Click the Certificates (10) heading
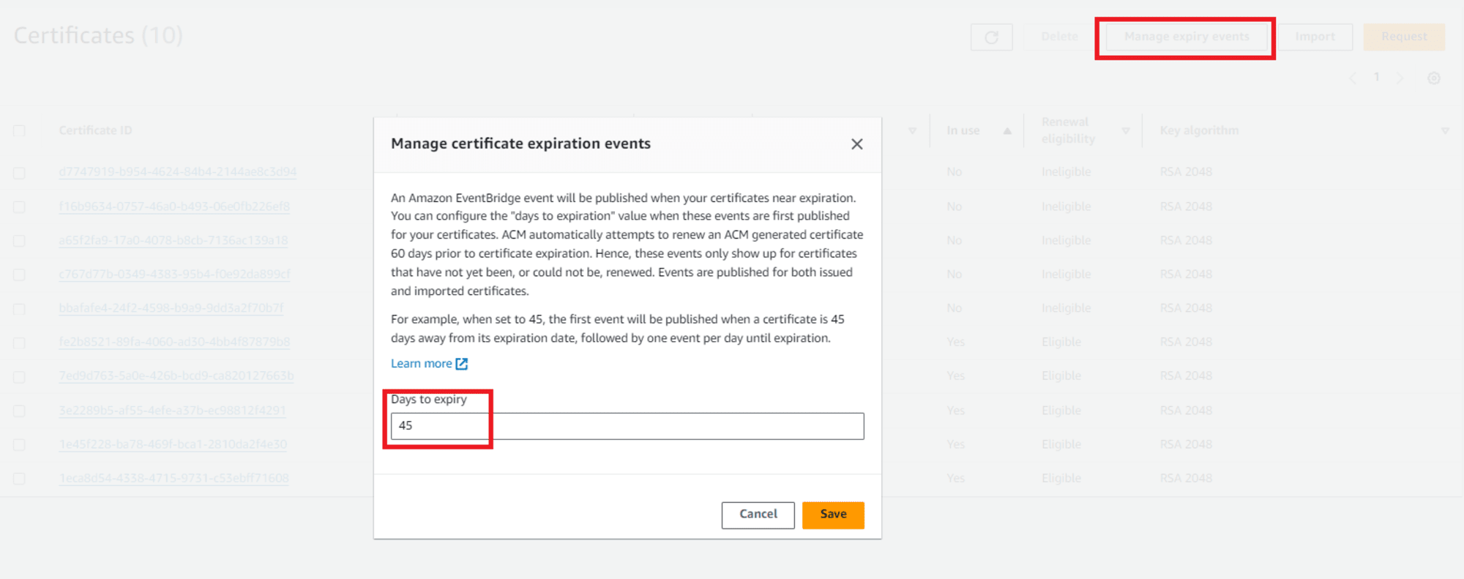The image size is (1464, 579). point(98,35)
